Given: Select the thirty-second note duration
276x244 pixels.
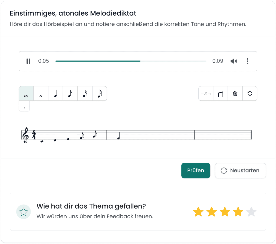Looking at the screenshot, I should pyautogui.click(x=100, y=93).
